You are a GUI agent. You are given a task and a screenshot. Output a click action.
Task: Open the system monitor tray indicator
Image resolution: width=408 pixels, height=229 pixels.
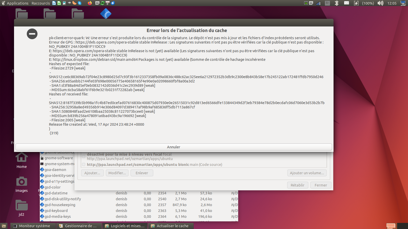click(x=306, y=3)
